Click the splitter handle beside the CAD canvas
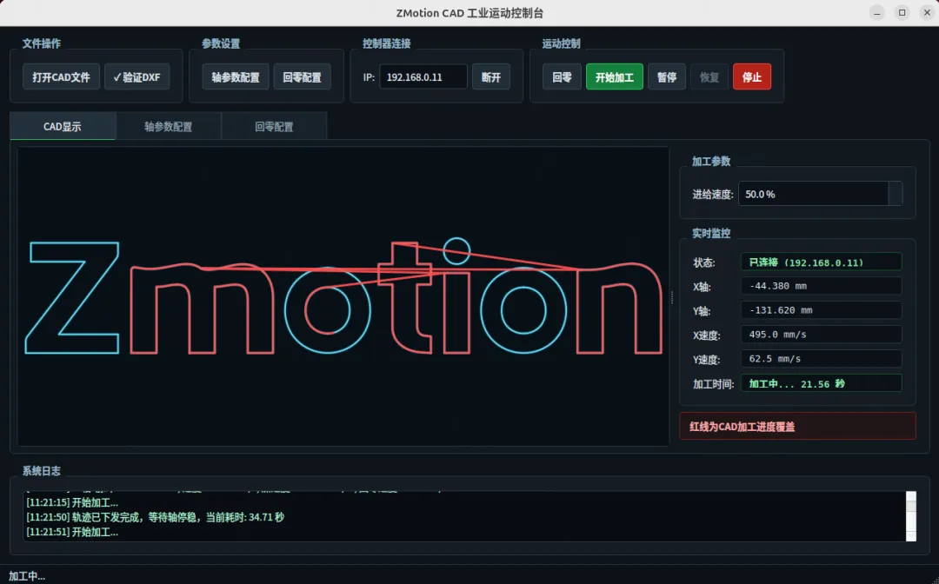This screenshot has width=939, height=584. coord(672,297)
